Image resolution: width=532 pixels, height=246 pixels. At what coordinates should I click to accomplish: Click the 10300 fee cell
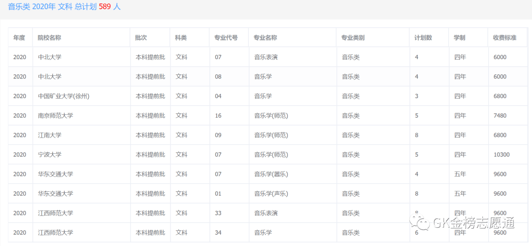(501, 155)
